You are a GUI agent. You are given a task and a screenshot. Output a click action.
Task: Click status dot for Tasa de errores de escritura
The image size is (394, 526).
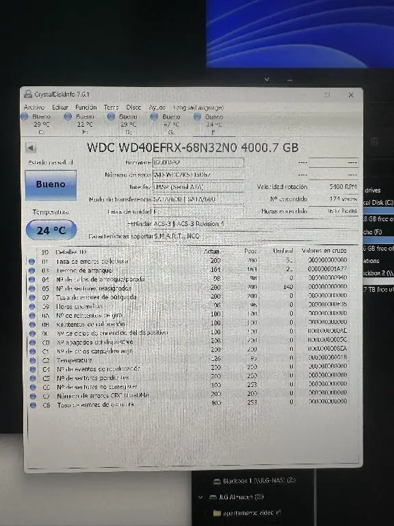tap(33, 405)
